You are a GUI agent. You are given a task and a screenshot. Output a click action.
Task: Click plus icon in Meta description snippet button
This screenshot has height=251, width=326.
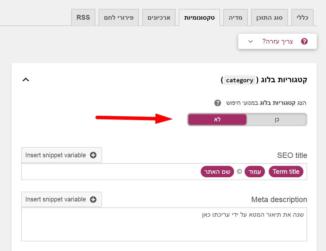point(93,200)
